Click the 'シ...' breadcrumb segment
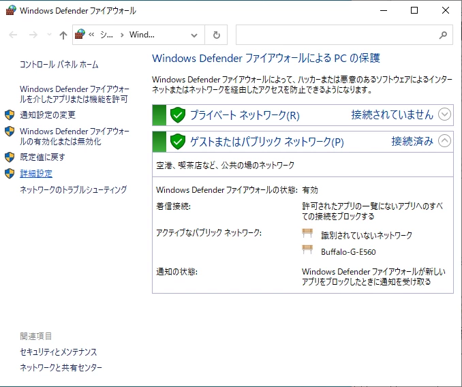Viewport: 462px width, 387px height. [106, 35]
